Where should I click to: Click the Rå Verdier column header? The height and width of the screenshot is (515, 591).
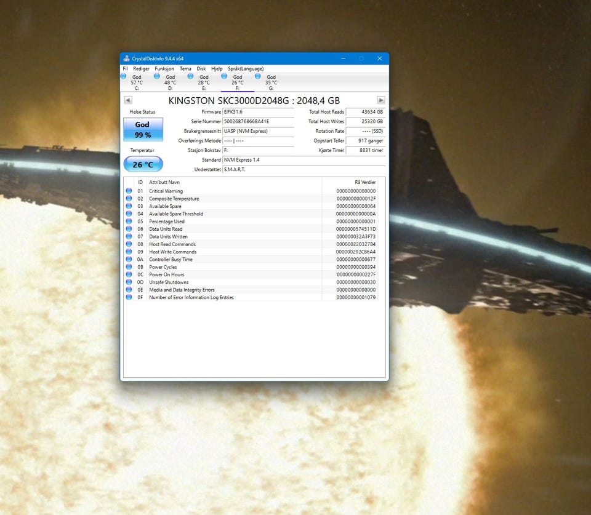point(350,182)
